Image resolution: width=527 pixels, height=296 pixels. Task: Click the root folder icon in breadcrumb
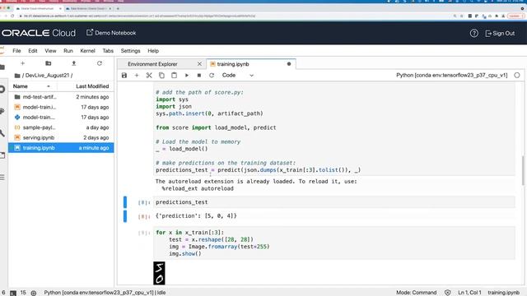point(17,75)
